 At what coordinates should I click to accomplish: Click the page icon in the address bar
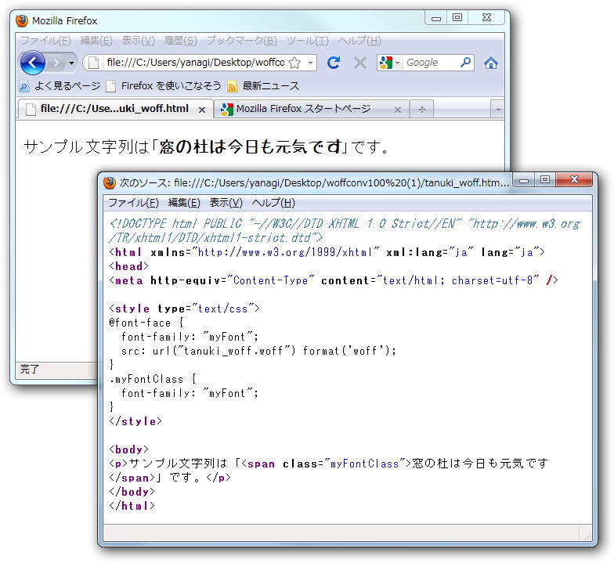tap(93, 63)
